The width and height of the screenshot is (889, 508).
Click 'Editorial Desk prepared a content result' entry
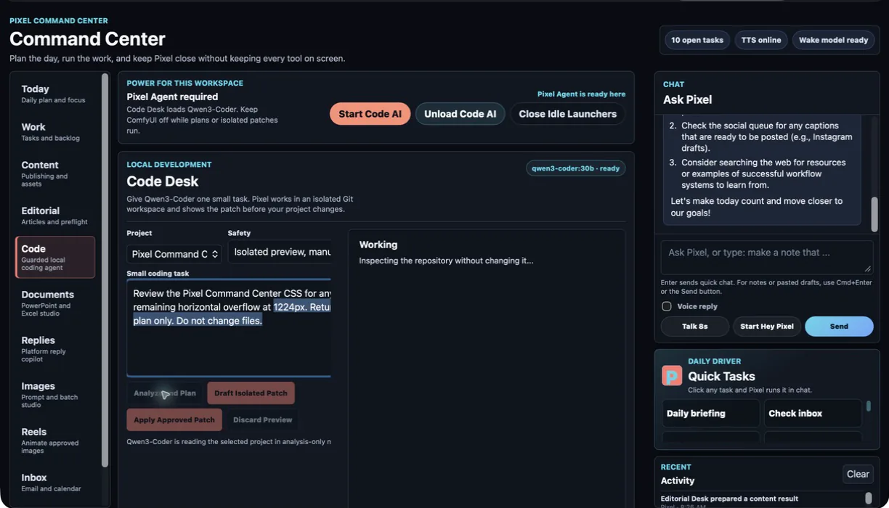click(729, 499)
